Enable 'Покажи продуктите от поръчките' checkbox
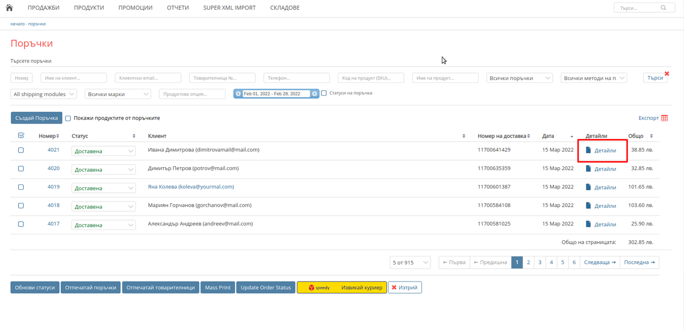 (x=68, y=118)
